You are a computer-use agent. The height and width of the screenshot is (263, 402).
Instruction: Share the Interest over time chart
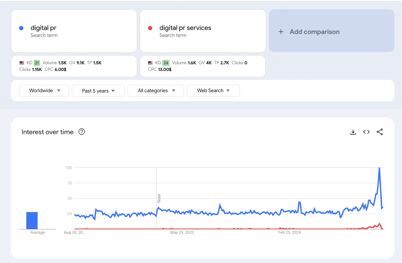click(380, 132)
